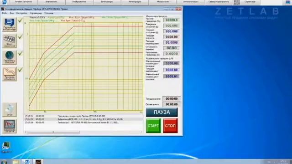Viewport: 292px width, 164px height.
Task: Open the vibration stand parameters icon
Action: click(x=9, y=24)
